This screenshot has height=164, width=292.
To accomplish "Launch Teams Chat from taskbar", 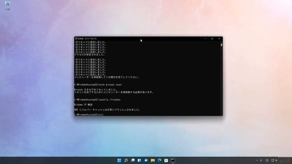I will (146, 160).
